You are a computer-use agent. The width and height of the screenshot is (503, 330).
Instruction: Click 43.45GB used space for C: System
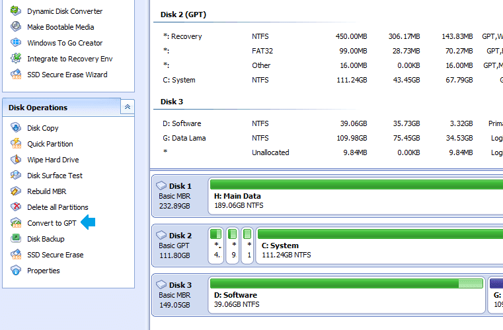pos(406,80)
